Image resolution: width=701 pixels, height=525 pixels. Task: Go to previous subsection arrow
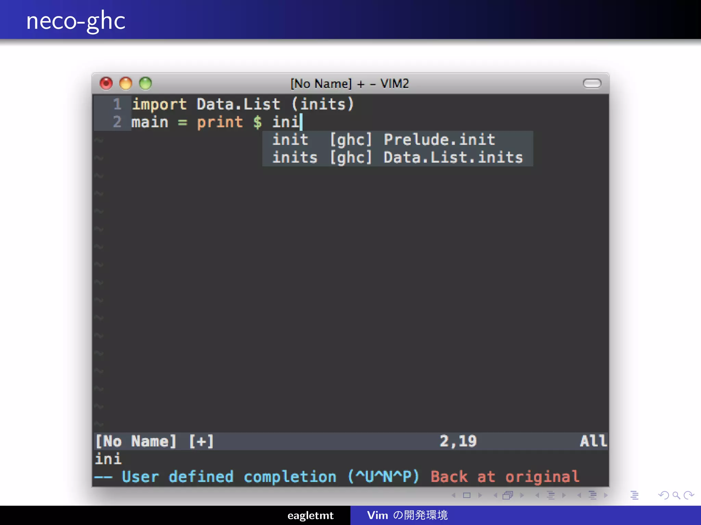(537, 495)
